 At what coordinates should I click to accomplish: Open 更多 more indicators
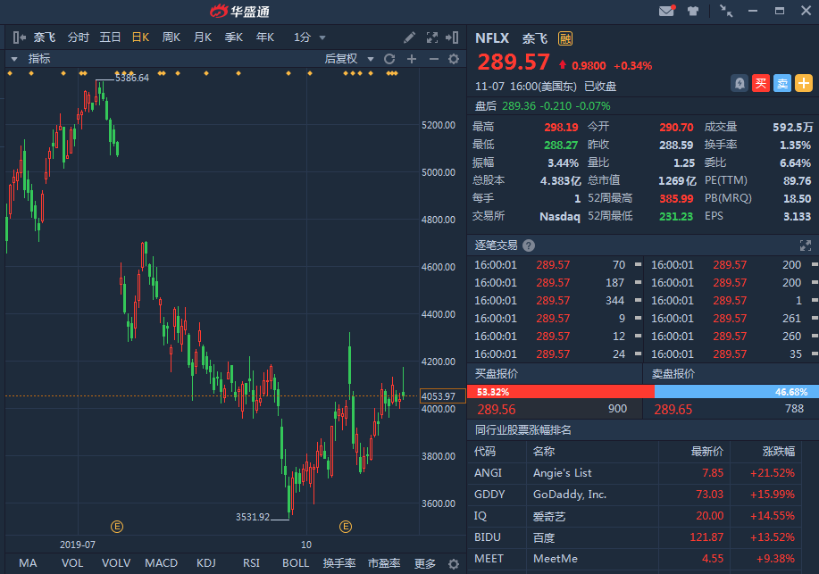pyautogui.click(x=424, y=563)
